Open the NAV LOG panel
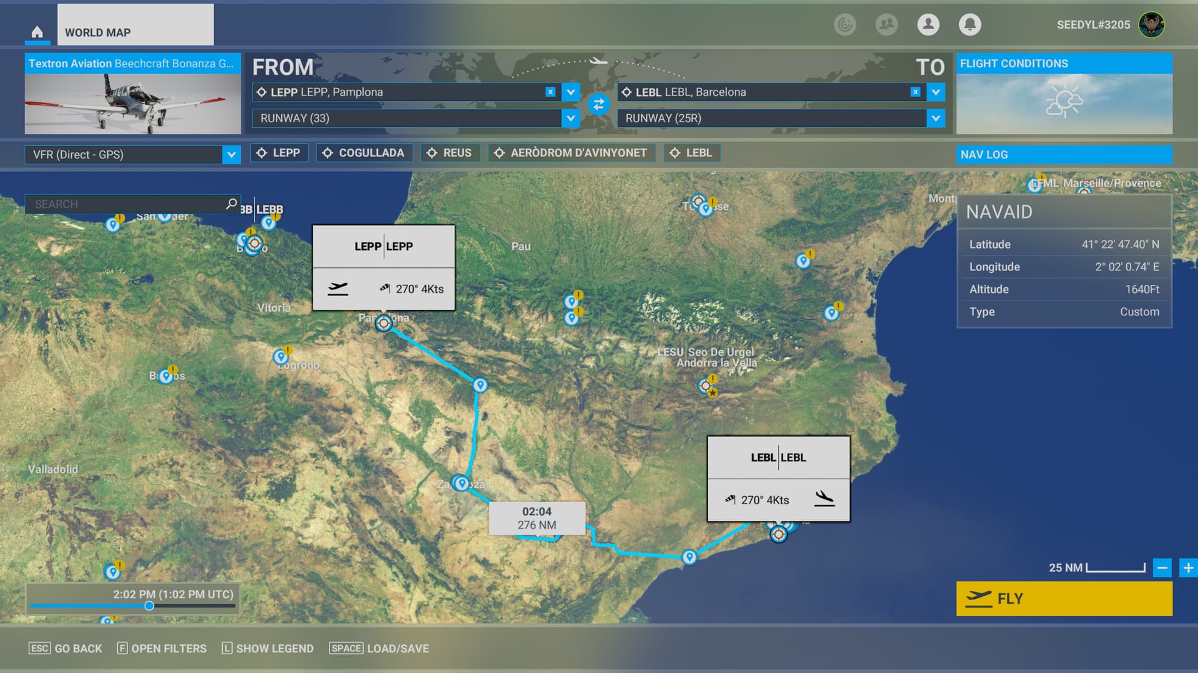This screenshot has width=1198, height=673. point(1064,155)
